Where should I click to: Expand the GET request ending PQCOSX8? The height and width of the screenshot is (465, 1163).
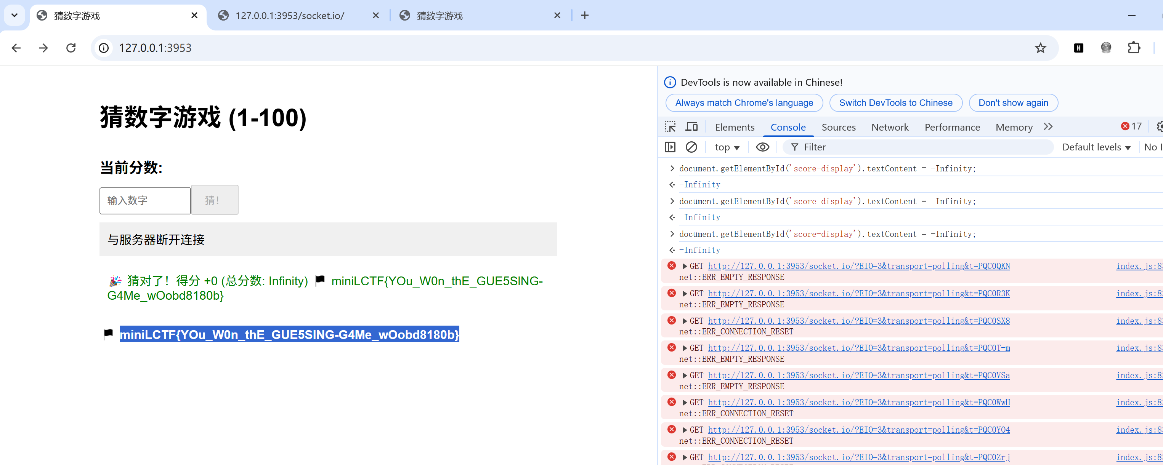685,321
